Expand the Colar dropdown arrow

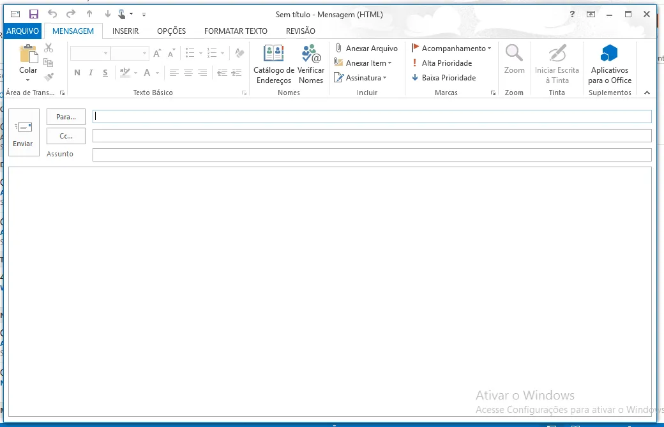[28, 80]
